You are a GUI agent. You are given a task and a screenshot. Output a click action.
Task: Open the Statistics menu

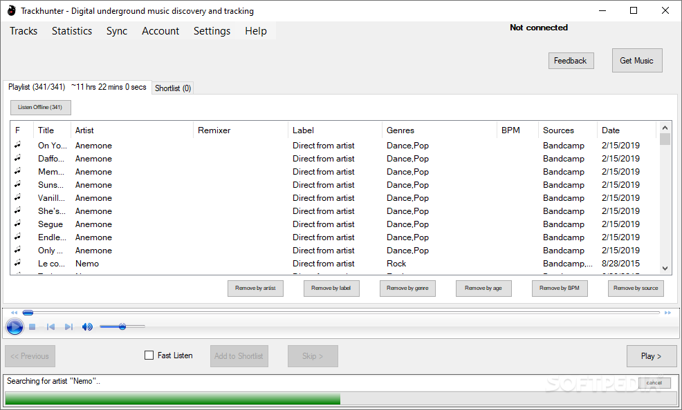(x=72, y=31)
